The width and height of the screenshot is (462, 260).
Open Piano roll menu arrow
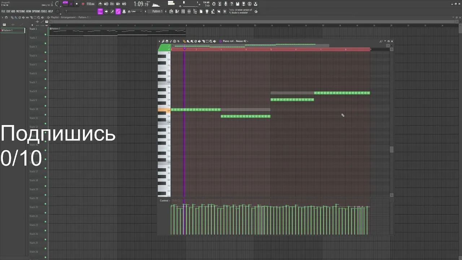coord(160,41)
